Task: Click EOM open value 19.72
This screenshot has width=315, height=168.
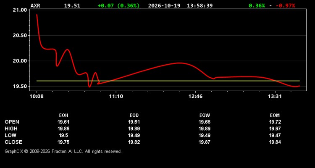Action: [275, 122]
